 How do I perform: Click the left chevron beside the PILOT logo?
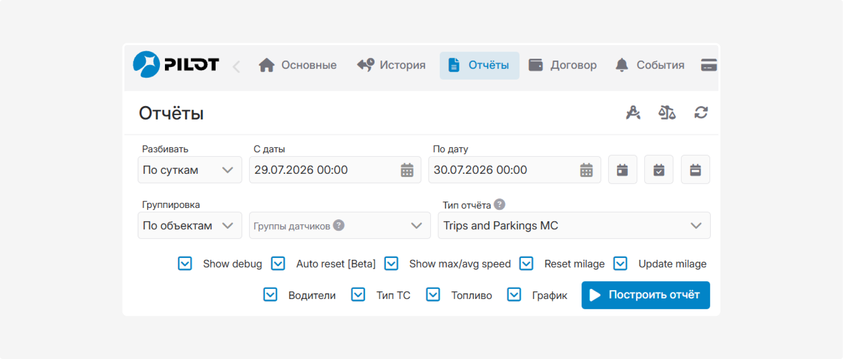(x=236, y=66)
